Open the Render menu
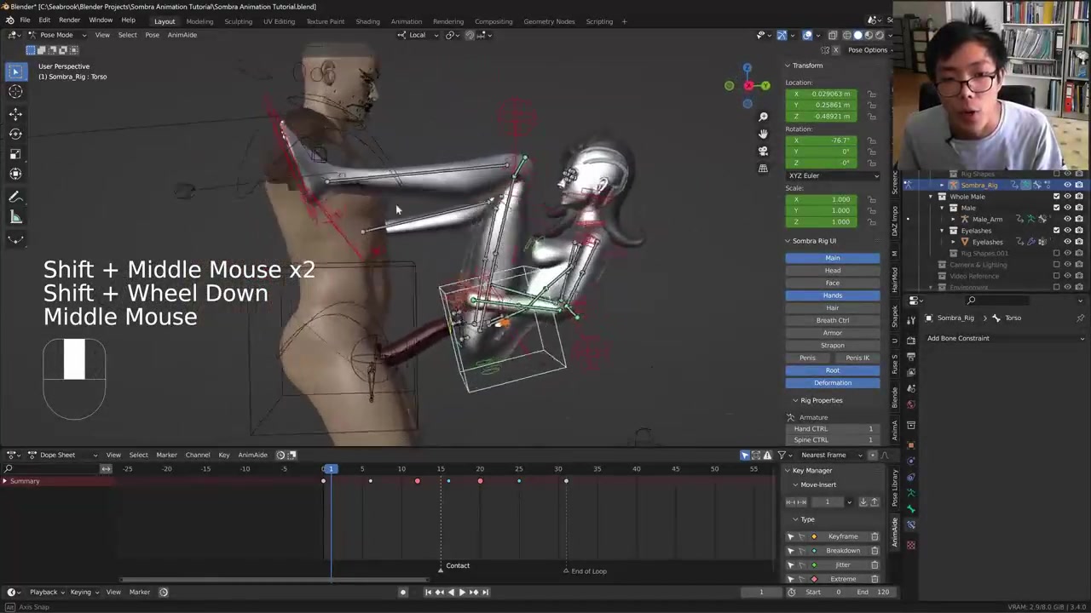The height and width of the screenshot is (613, 1091). 69,20
